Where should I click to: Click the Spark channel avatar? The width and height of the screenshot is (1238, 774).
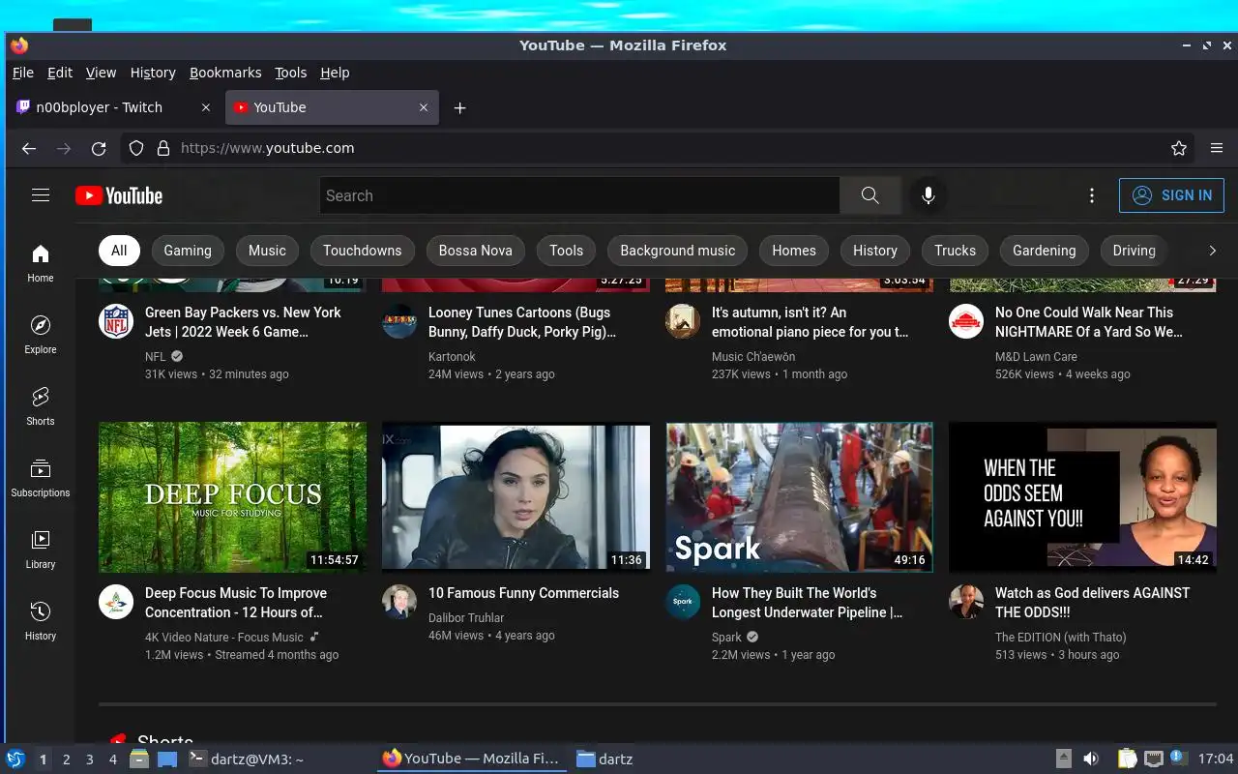(x=683, y=602)
